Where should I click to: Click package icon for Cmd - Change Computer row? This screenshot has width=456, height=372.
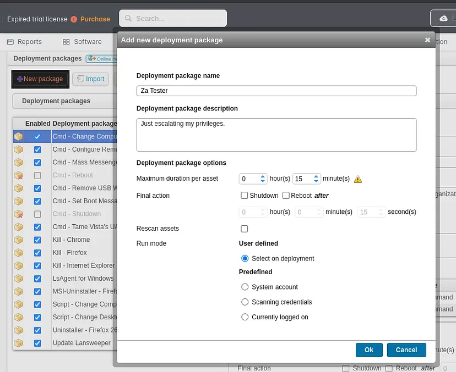click(18, 136)
